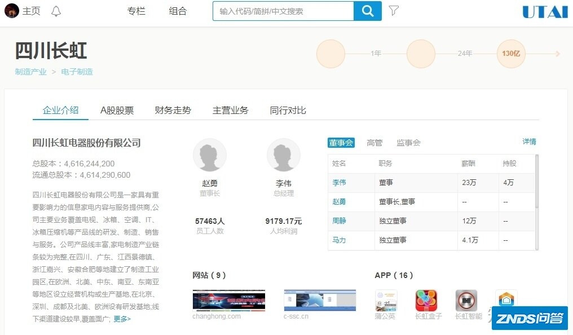Open the 蒲公英 app icon
573x335 pixels.
(x=386, y=300)
